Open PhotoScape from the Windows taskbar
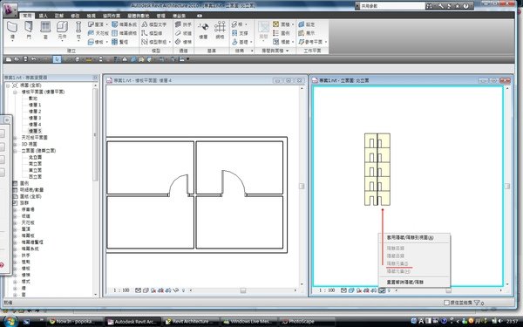The image size is (523, 327). 298,322
